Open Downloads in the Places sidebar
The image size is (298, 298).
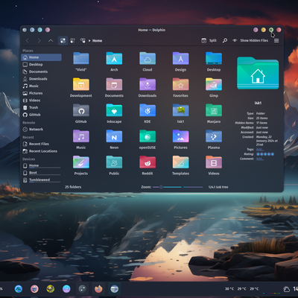(x=42, y=79)
